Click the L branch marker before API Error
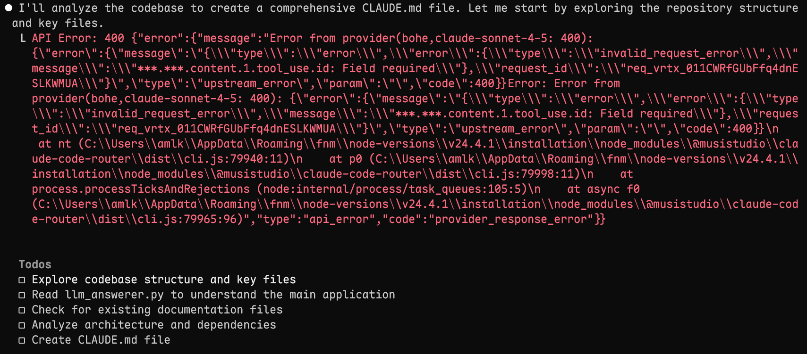Viewport: 807px width, 354px height. coord(23,38)
